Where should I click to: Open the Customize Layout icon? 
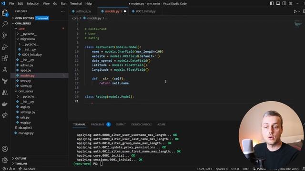tap(290, 3)
